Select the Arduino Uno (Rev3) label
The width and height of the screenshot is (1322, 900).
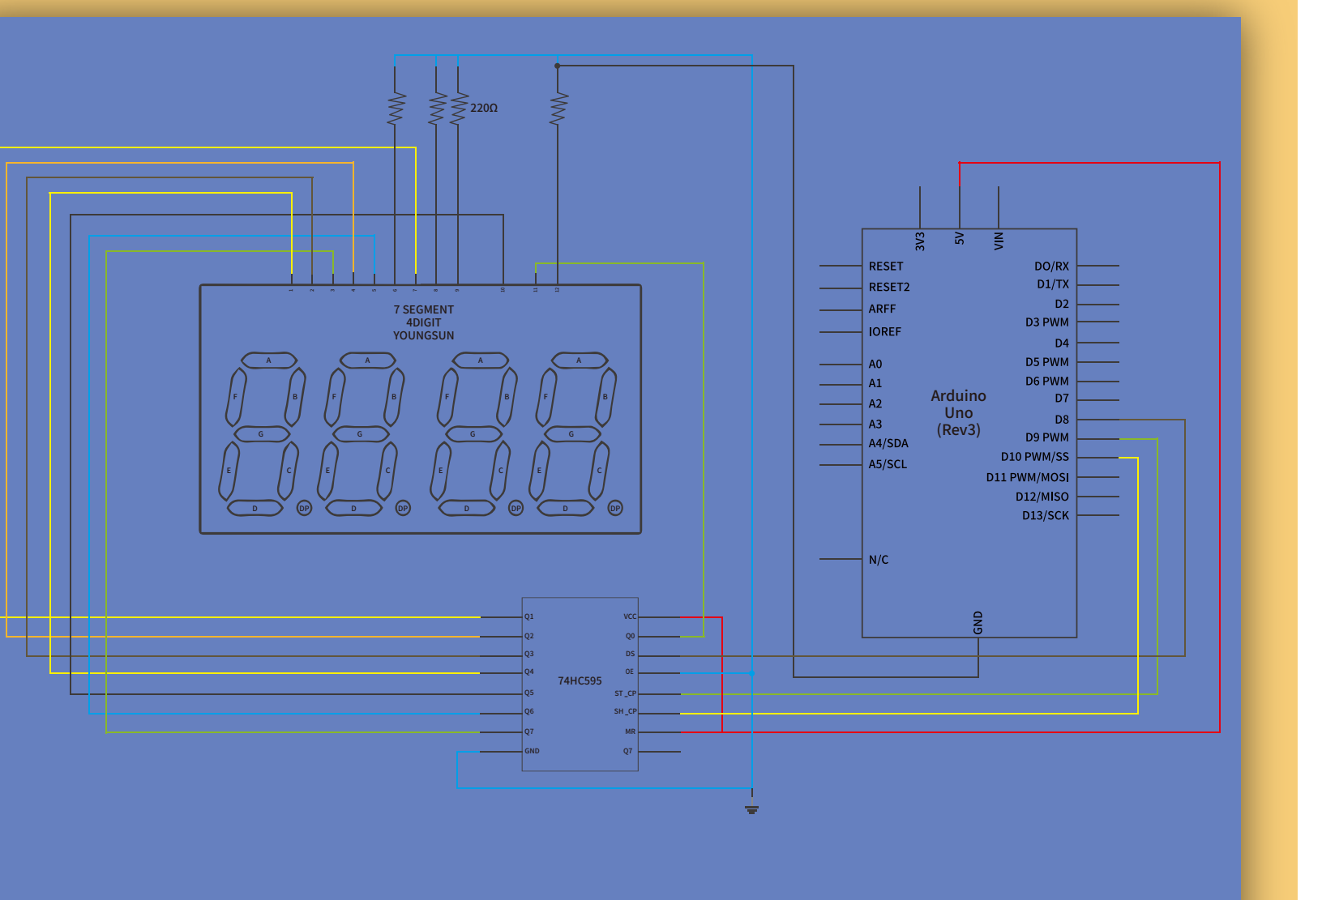tap(959, 412)
